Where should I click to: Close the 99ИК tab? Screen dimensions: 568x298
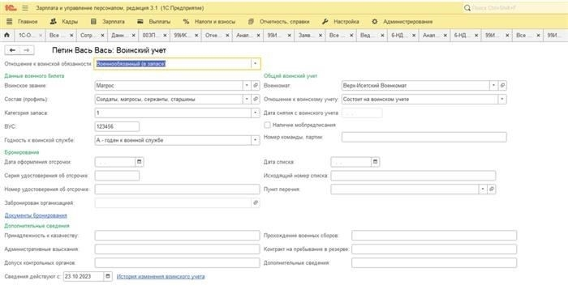pyautogui.click(x=196, y=35)
